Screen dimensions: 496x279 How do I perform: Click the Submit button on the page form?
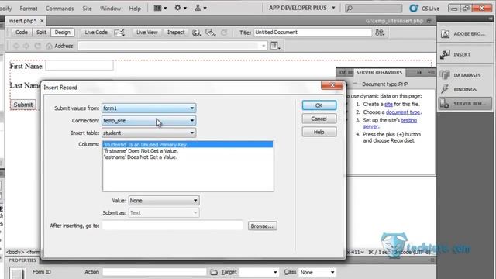point(23,105)
